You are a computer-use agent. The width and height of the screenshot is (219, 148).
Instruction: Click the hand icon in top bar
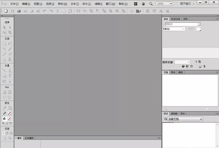click(x=143, y=4)
